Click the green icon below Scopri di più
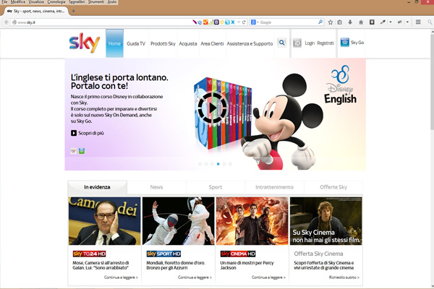434x289 pixels. (81, 151)
